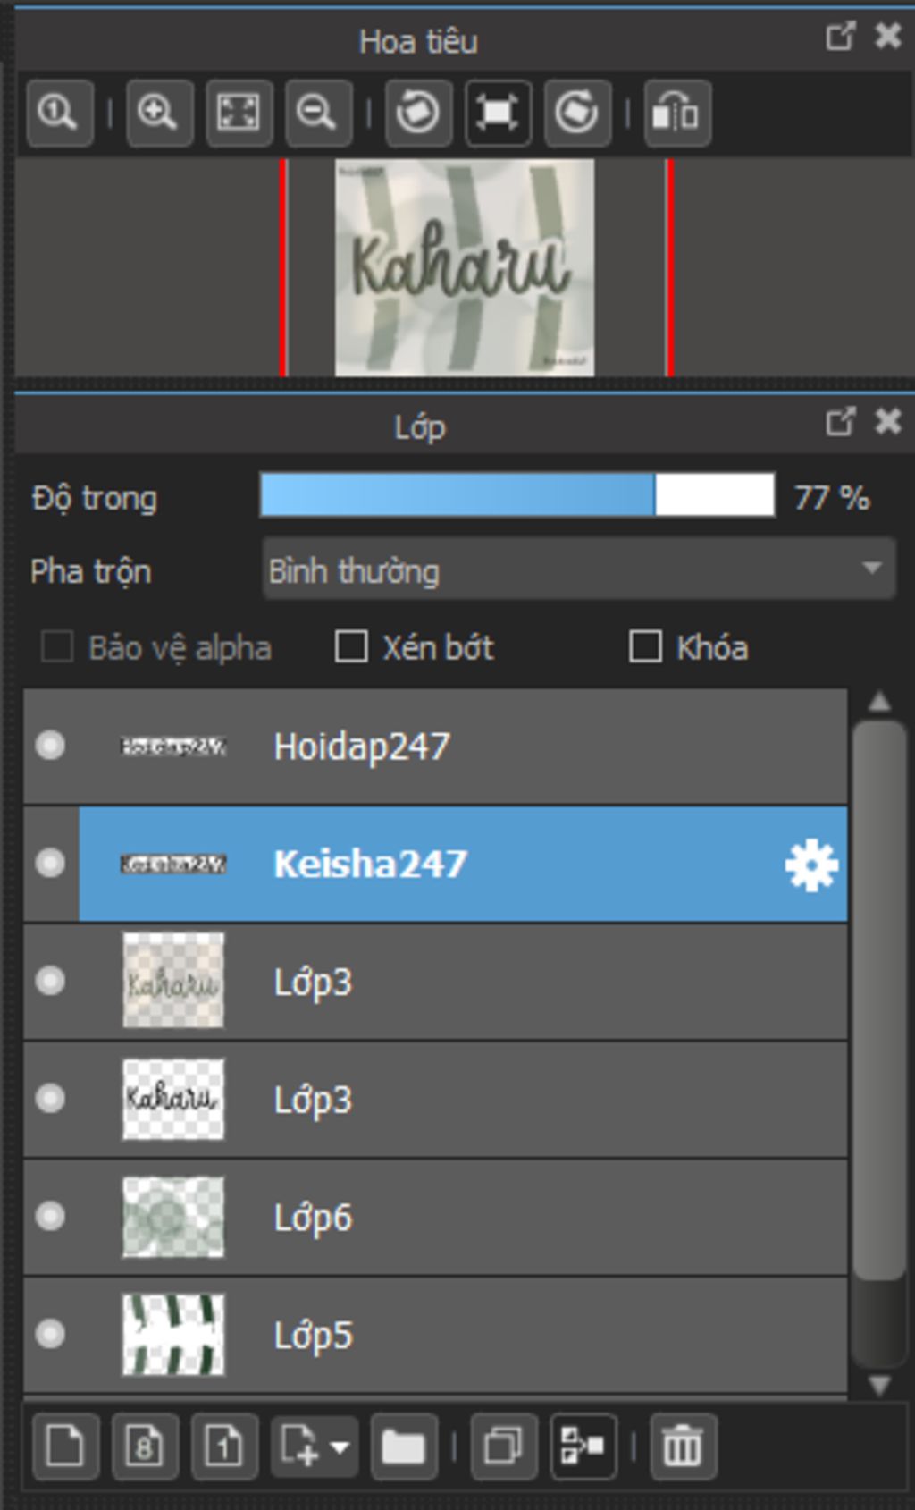Click the fit-to-window navigator icon
This screenshot has height=1510, width=915.
coord(239,113)
